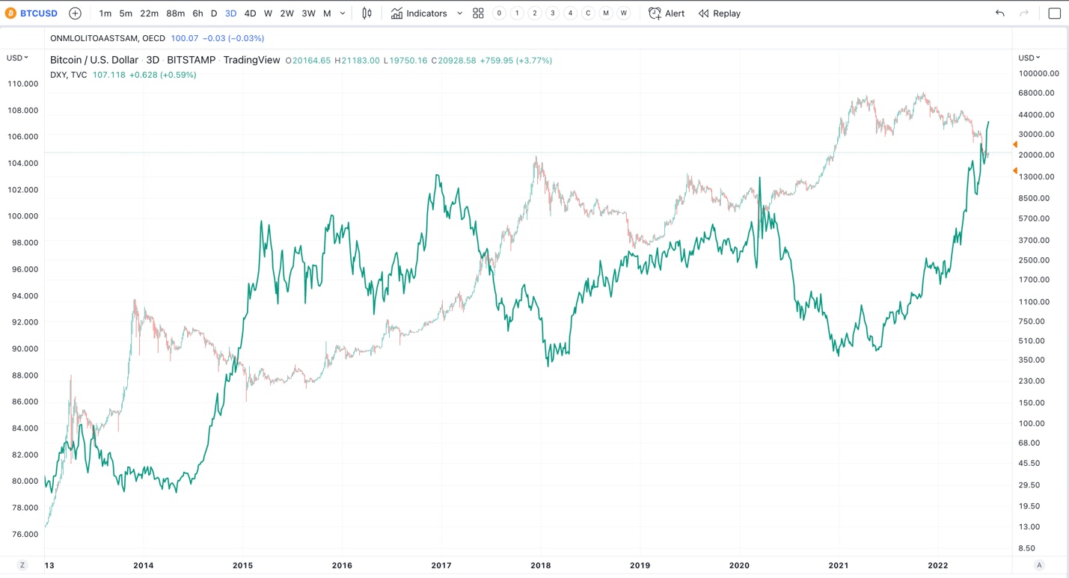Select Bitcoin / U.S. Dollar chart title

point(94,60)
